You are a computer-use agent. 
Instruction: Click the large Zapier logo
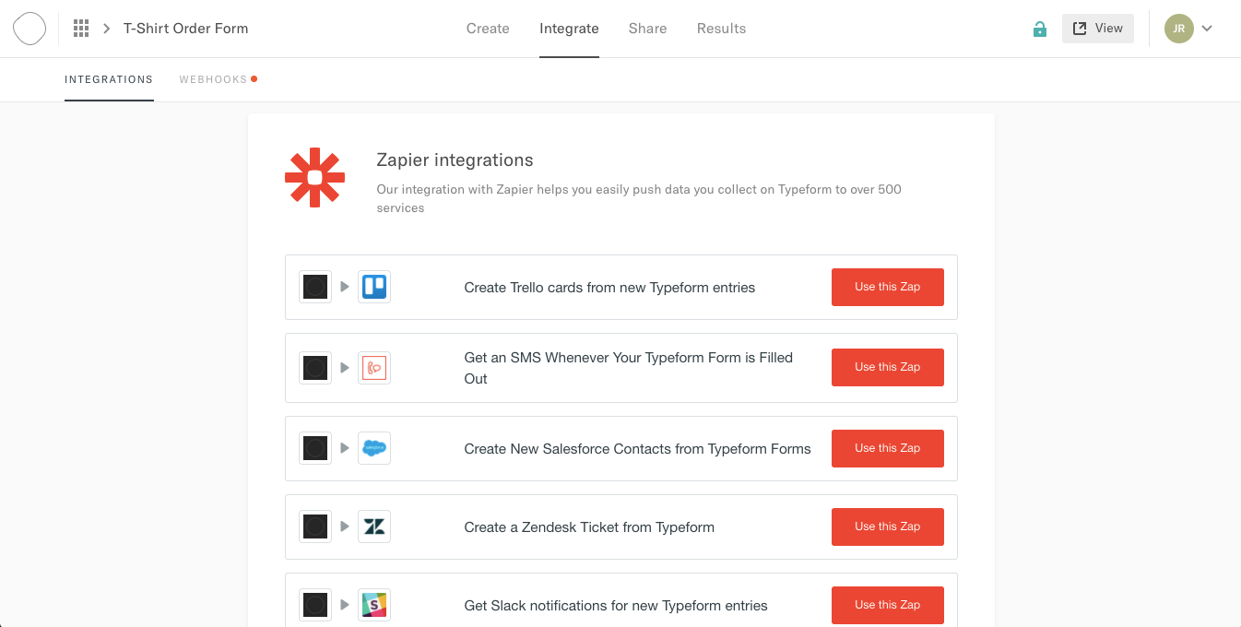(314, 177)
